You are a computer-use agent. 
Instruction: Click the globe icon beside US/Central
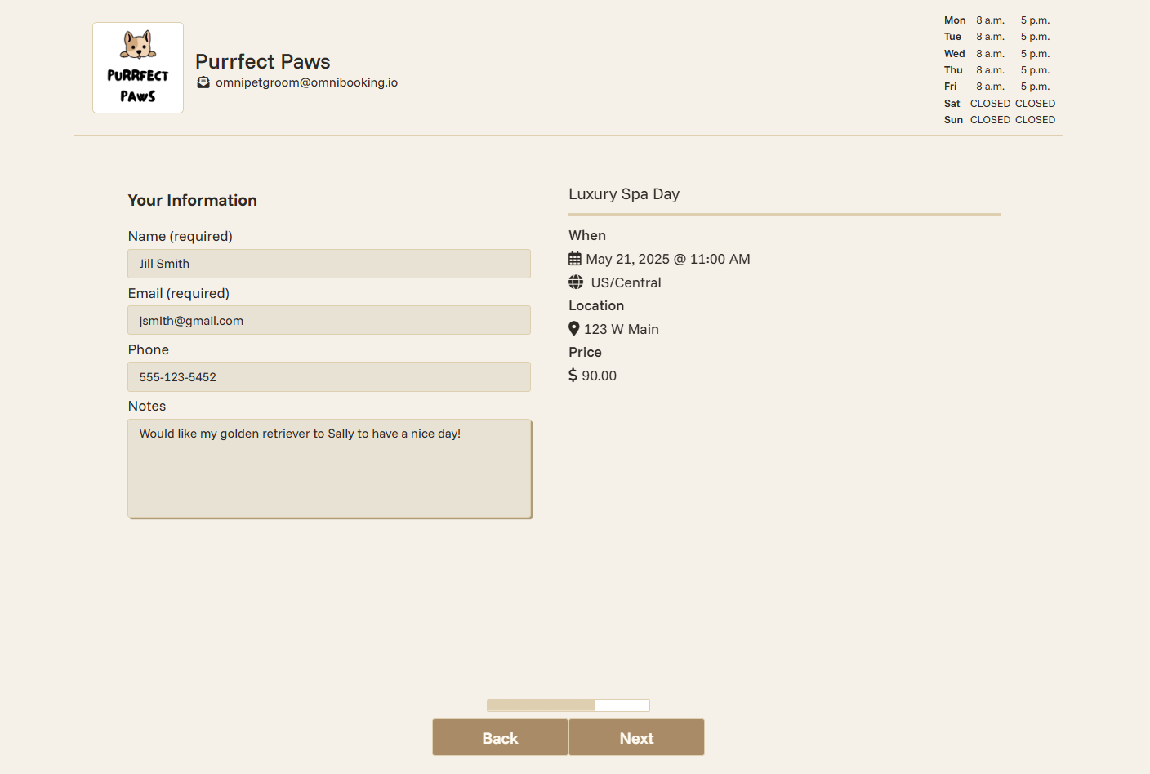pyautogui.click(x=576, y=282)
